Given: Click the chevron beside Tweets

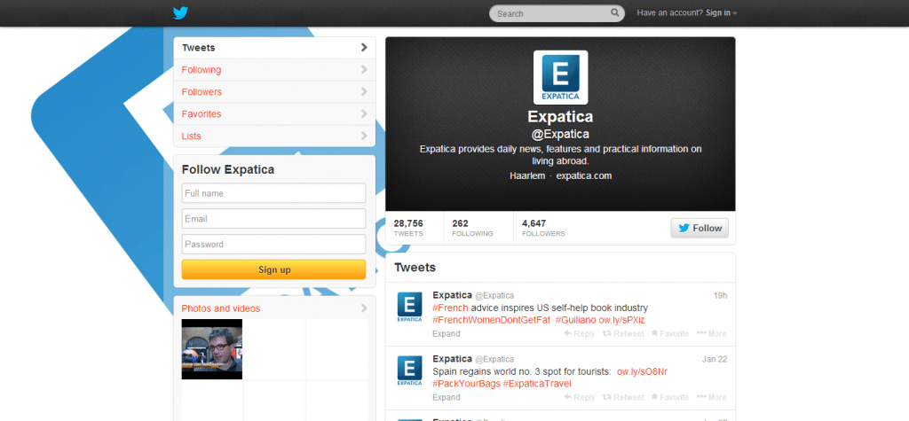Looking at the screenshot, I should 364,48.
